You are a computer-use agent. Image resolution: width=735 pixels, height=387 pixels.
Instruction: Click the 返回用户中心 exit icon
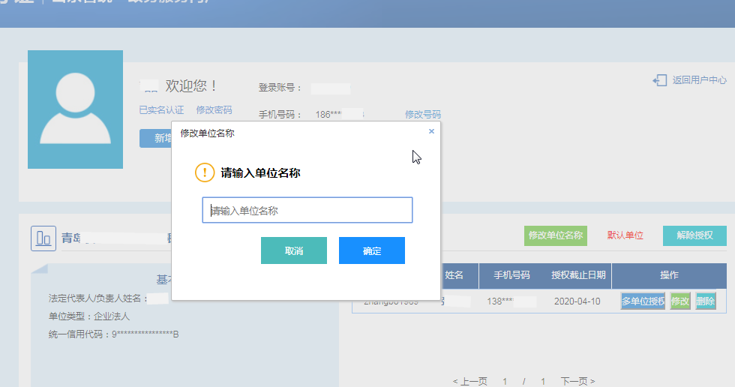659,80
